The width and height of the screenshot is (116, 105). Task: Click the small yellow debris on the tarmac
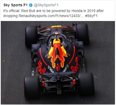[x=4, y=61]
